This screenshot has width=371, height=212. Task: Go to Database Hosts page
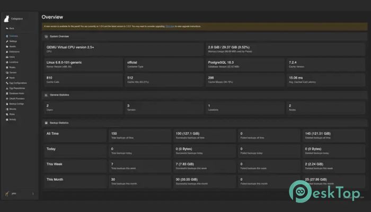(x=16, y=93)
